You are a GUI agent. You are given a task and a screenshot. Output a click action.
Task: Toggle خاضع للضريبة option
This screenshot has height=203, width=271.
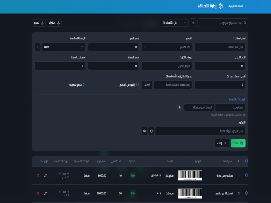coord(84,85)
